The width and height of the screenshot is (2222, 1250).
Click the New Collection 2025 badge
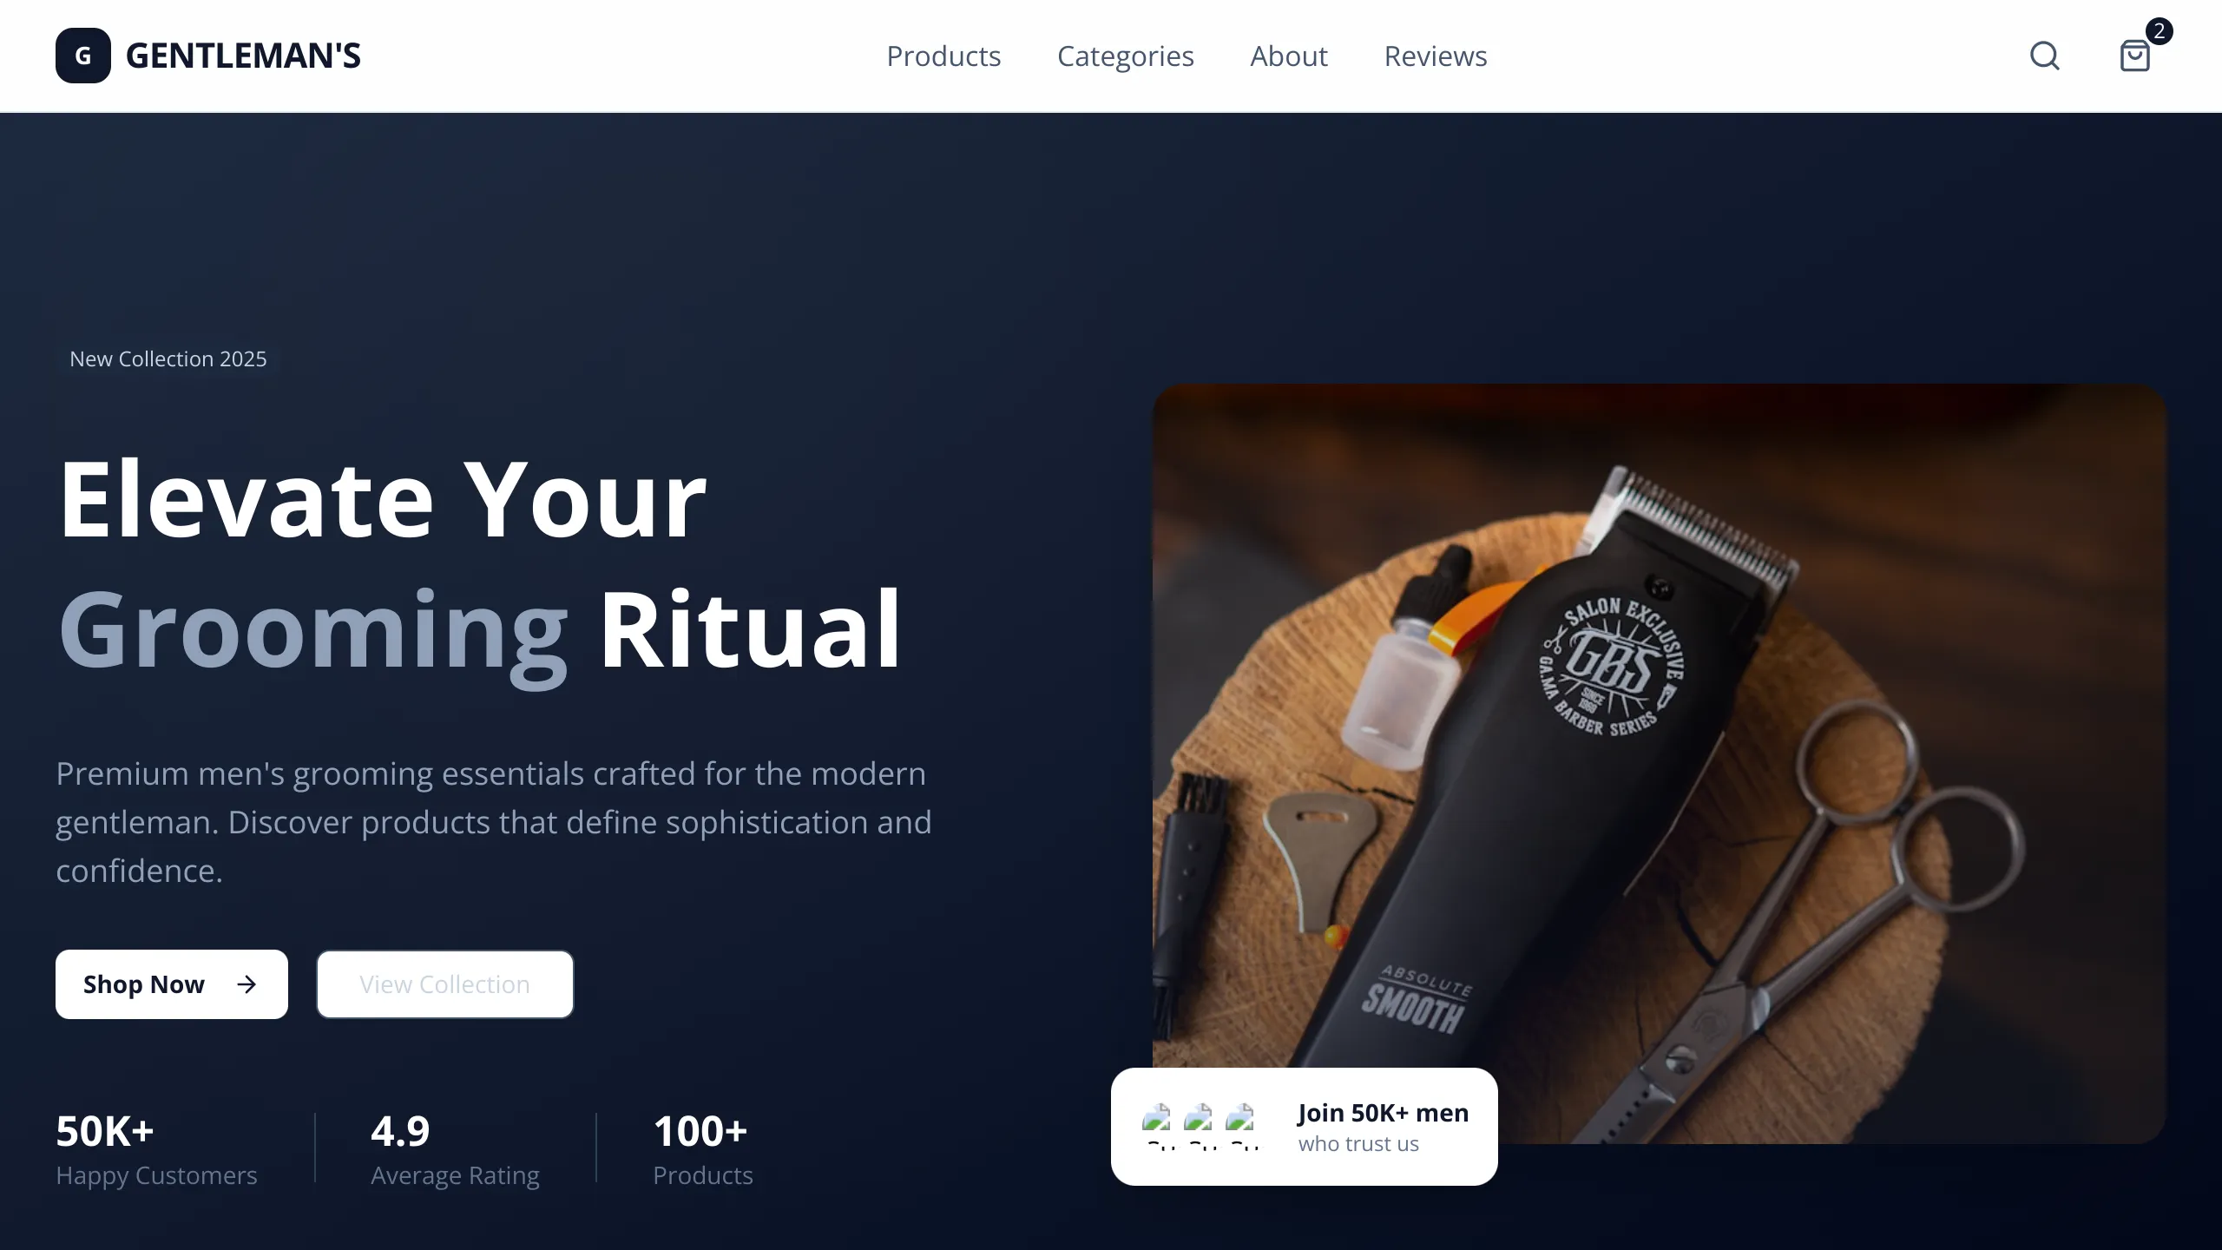point(168,359)
